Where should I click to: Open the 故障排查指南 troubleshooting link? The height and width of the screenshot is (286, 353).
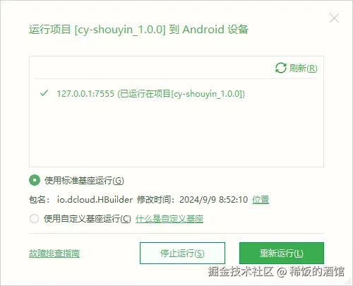54,254
